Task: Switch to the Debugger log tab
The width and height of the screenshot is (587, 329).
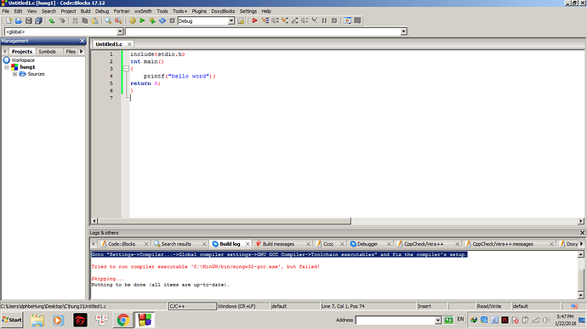Action: [x=368, y=244]
